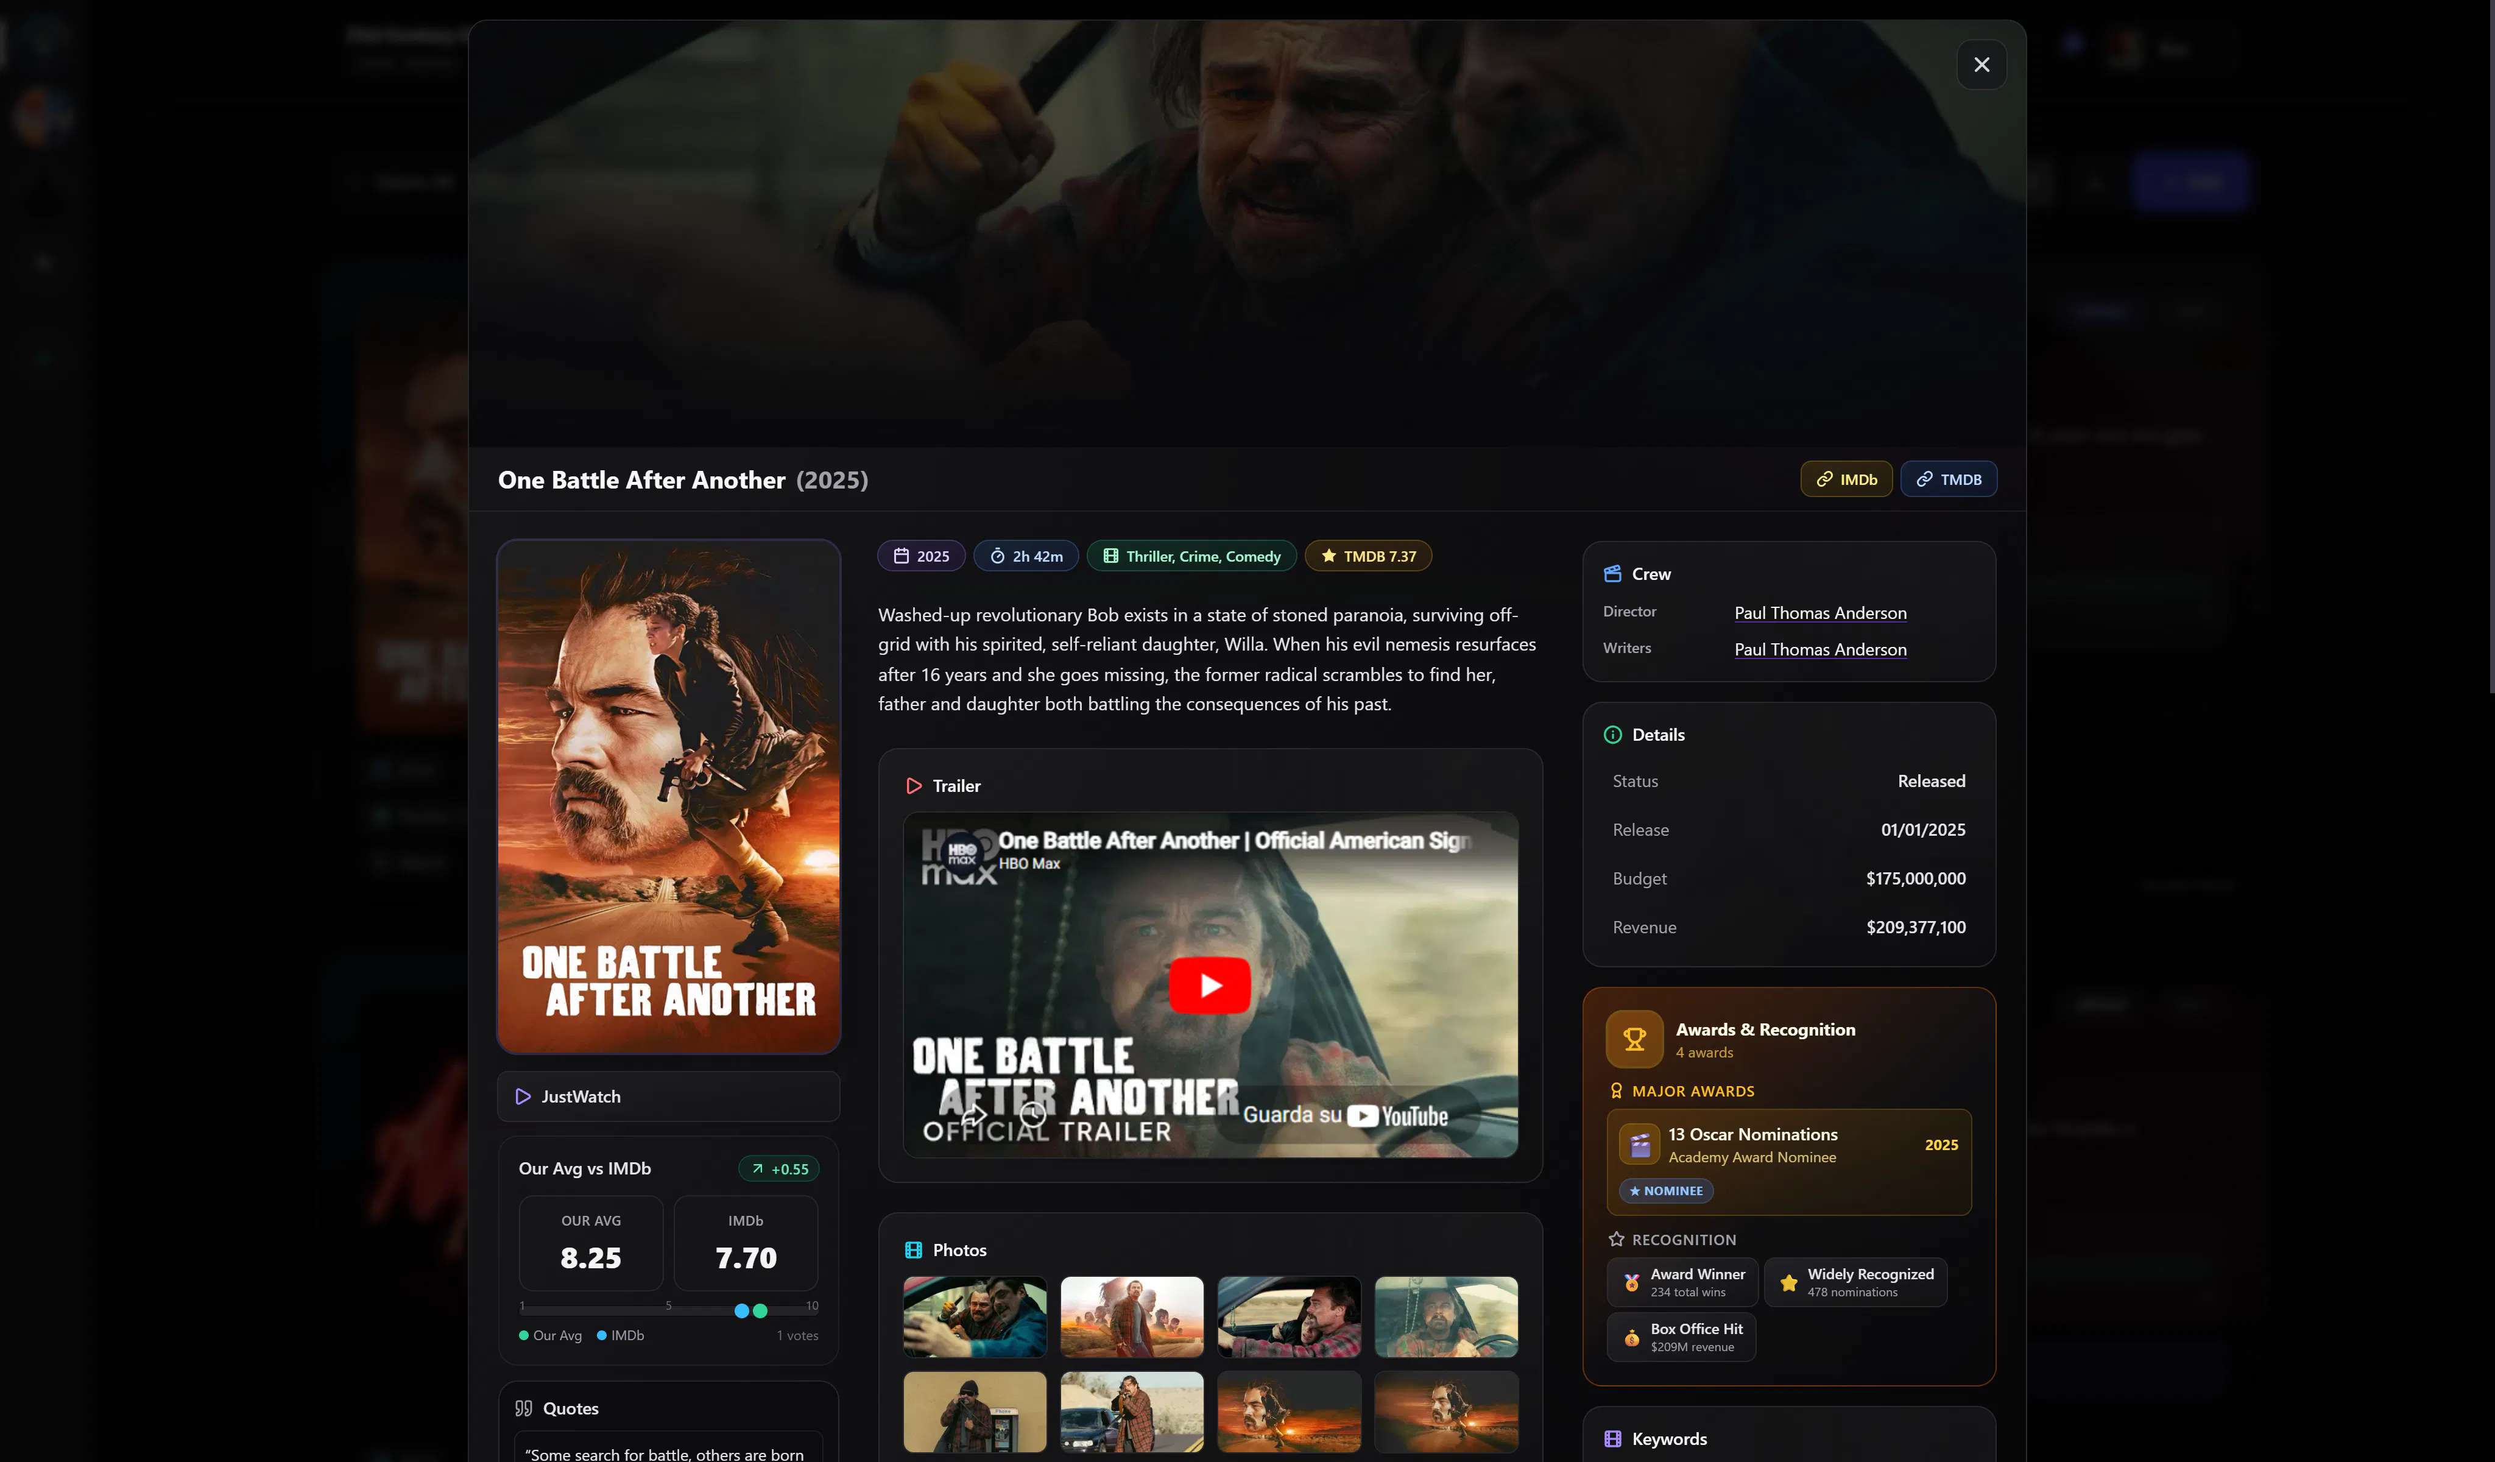
Task: Click the share arrow icon on trailer
Action: 974,1115
